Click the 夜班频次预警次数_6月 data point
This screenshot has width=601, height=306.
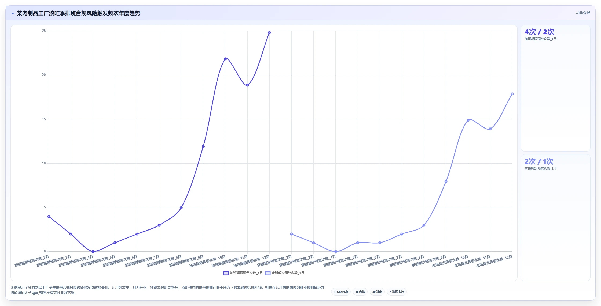[x=380, y=243]
